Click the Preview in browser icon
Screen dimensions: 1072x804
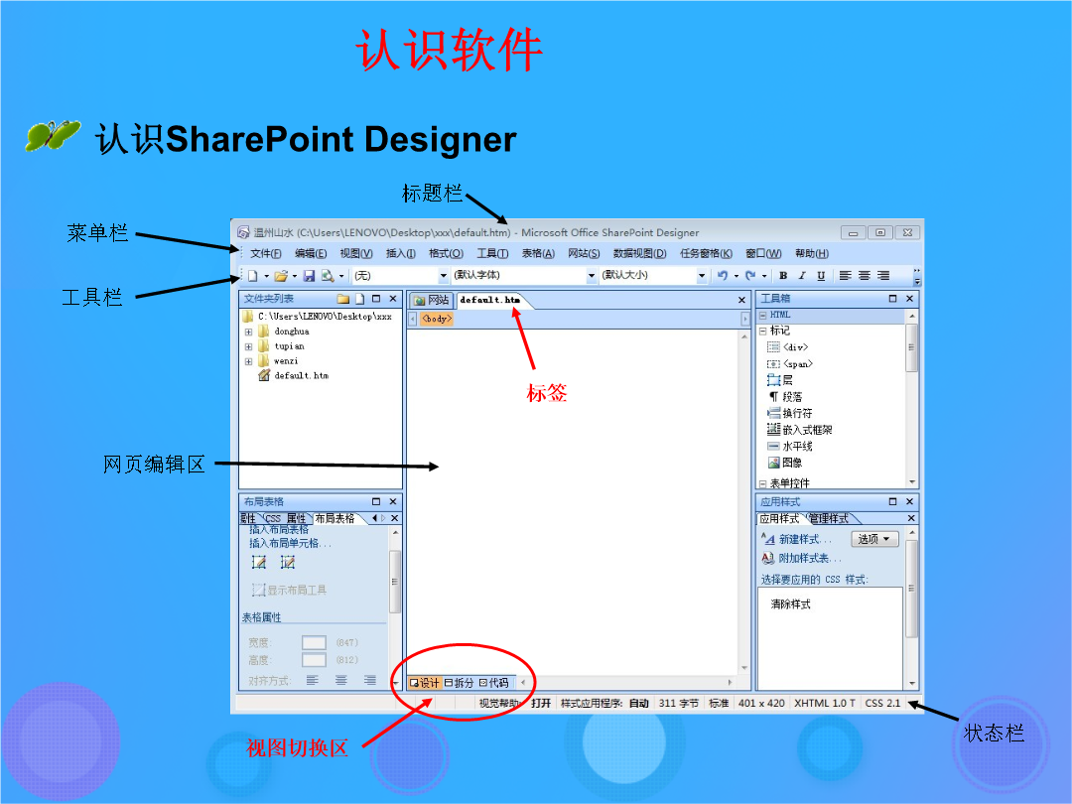(x=328, y=276)
